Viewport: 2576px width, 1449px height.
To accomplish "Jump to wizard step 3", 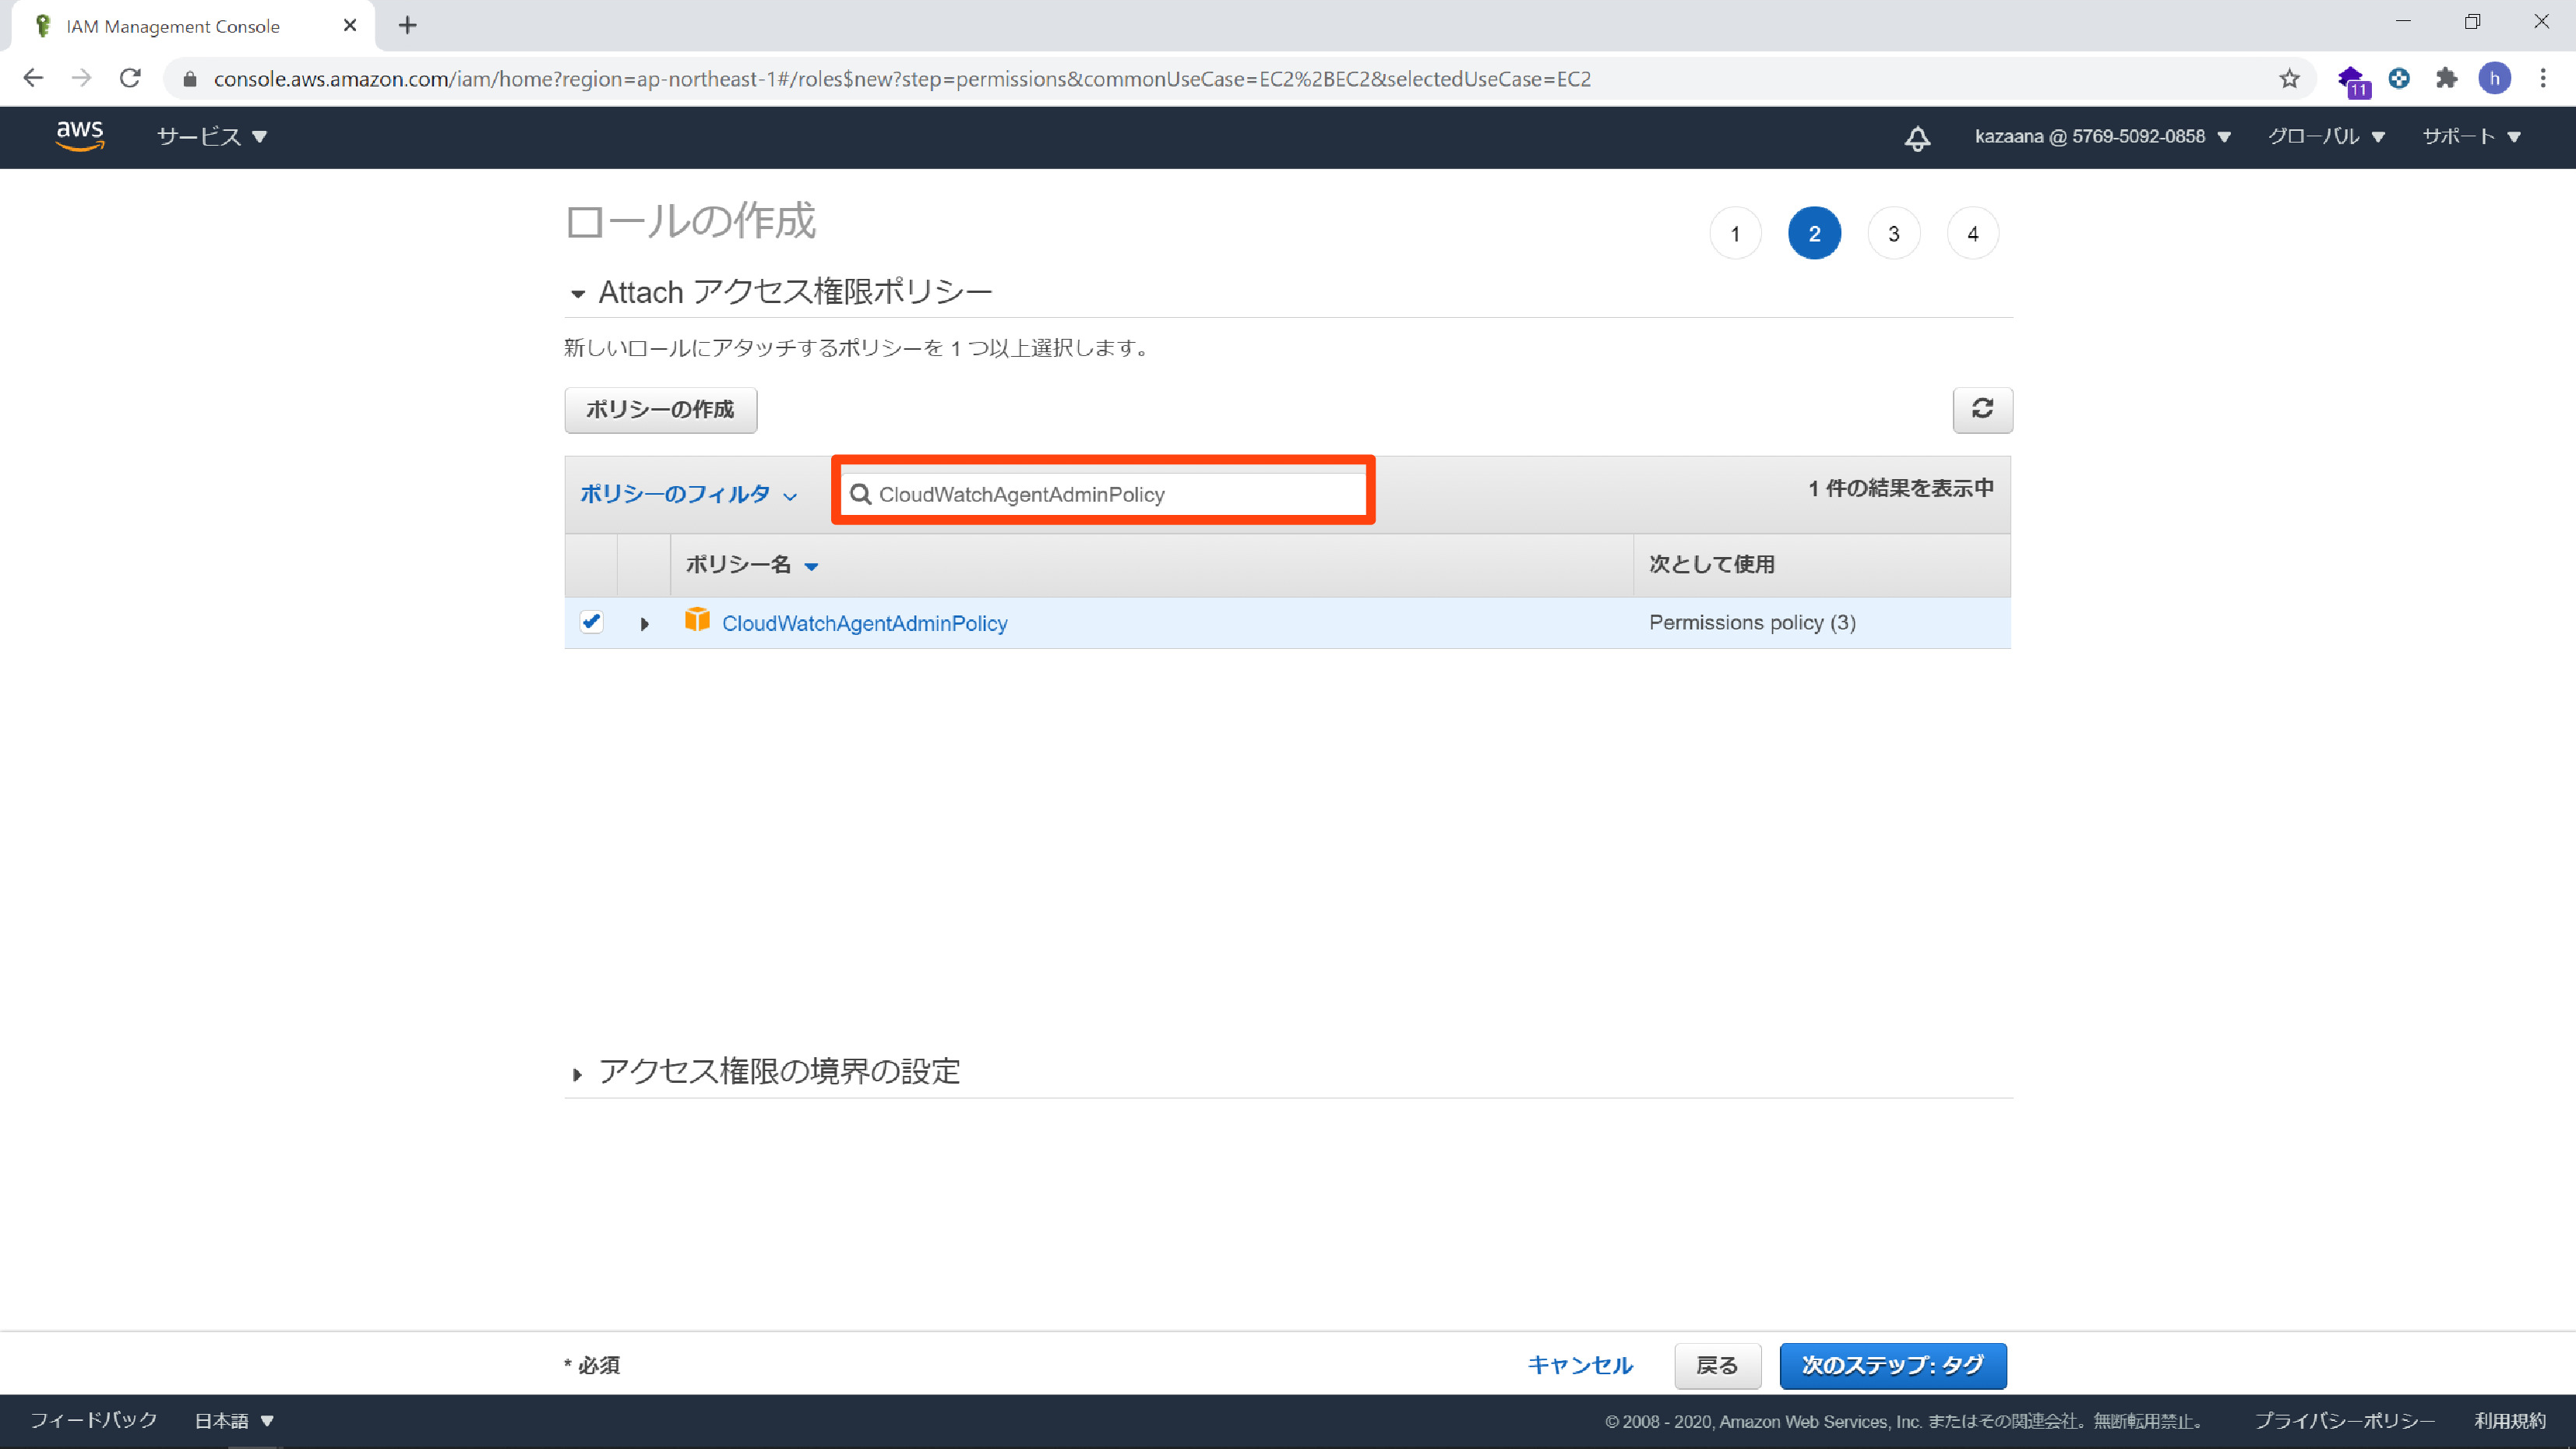I will pos(1893,233).
